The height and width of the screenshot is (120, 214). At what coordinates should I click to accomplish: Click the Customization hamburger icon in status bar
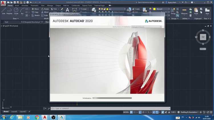(211, 112)
